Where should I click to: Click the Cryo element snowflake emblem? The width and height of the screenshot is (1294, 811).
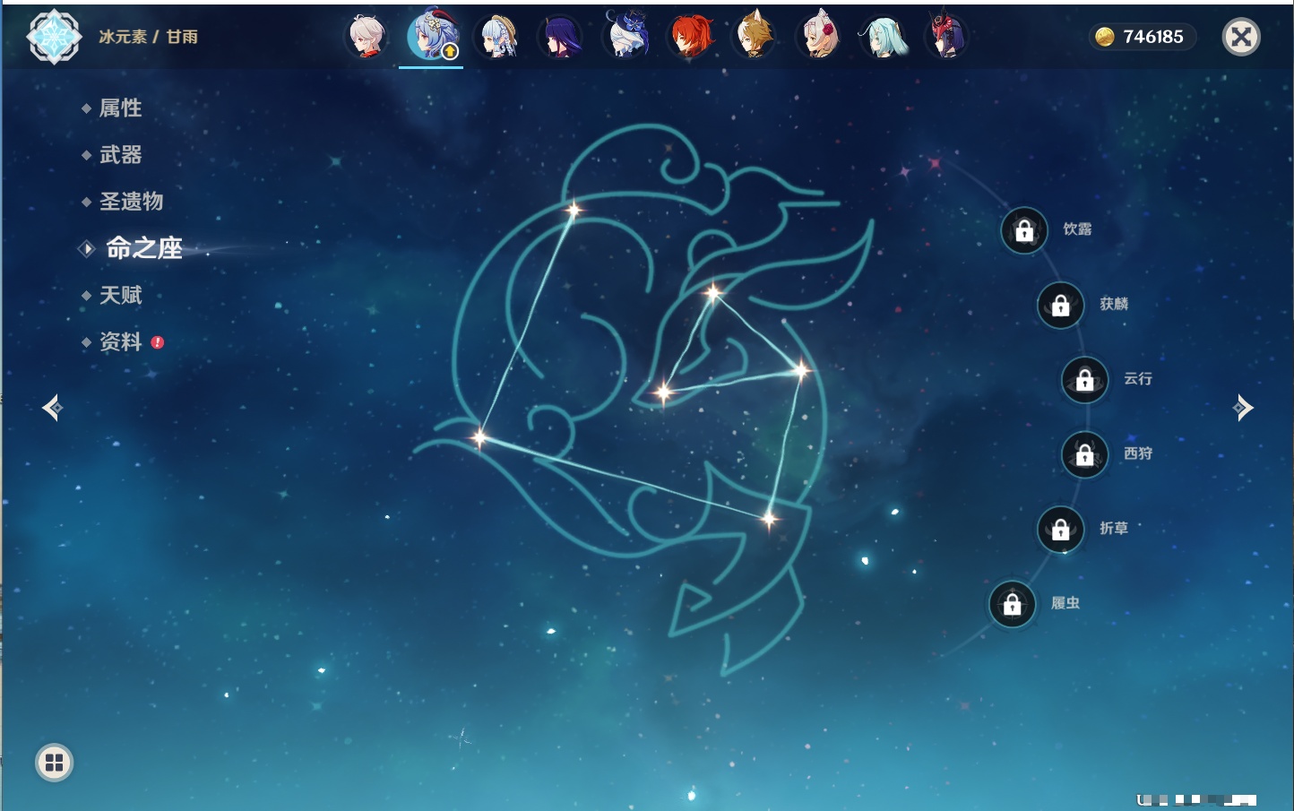pos(54,37)
